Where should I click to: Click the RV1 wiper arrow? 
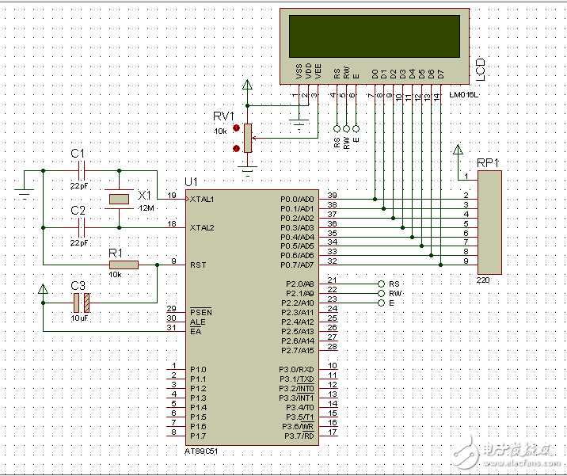254,138
